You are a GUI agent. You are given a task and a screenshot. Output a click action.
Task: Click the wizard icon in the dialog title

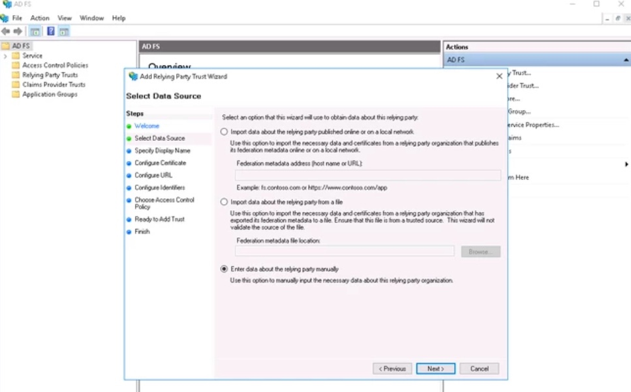point(133,76)
